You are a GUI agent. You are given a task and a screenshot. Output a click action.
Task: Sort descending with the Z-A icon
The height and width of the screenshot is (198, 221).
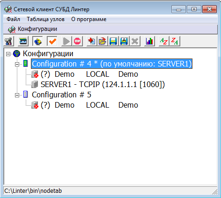click(x=175, y=41)
